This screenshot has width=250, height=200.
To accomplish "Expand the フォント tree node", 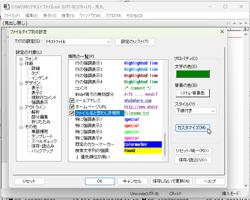I will point(21,59).
